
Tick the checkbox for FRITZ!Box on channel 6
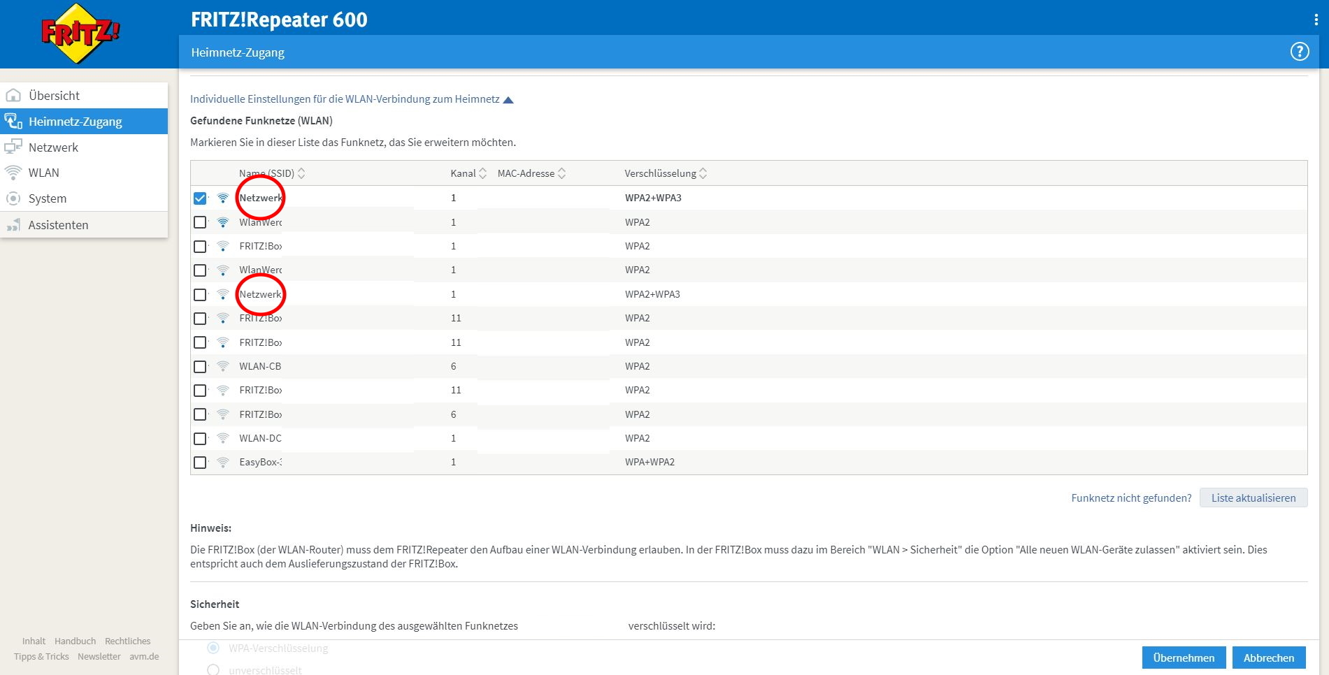[x=200, y=415]
